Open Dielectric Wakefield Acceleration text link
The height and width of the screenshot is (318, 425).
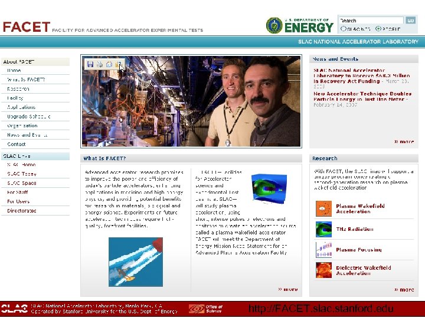(364, 270)
